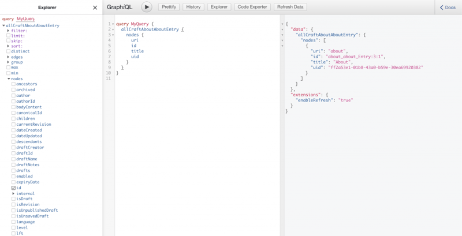462x236 pixels.
Task: Expand the internal field
Action: tap(13, 193)
